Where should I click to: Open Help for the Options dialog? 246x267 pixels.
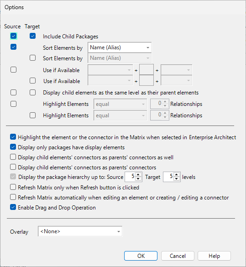pyautogui.click(x=214, y=256)
